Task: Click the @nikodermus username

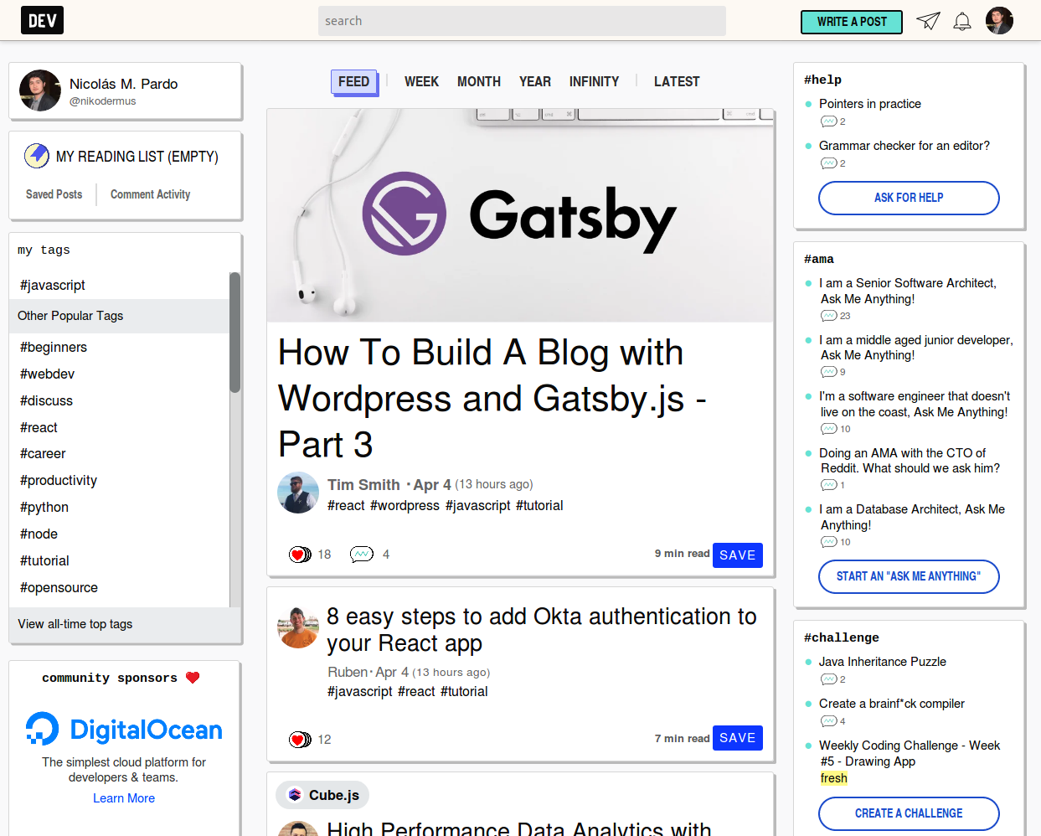Action: tap(103, 101)
